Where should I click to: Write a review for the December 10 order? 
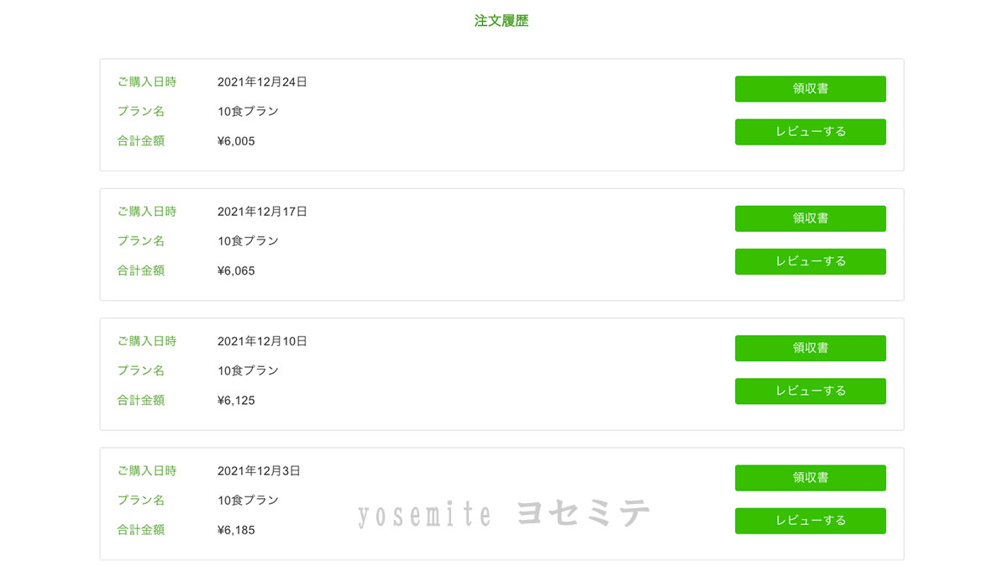coord(810,391)
